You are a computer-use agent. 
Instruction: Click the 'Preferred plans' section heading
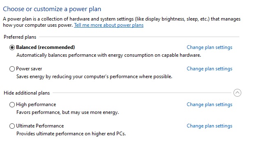pyautogui.click(x=20, y=37)
